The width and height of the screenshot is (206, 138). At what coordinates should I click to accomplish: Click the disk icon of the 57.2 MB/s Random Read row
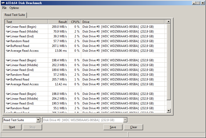[x=8, y=75]
